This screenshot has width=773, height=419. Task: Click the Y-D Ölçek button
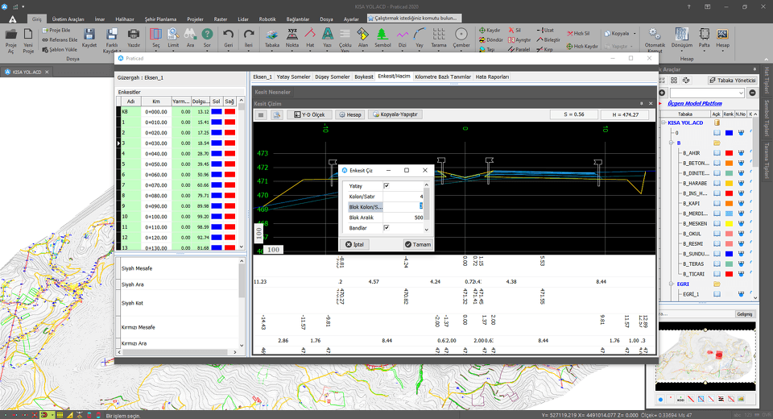308,114
